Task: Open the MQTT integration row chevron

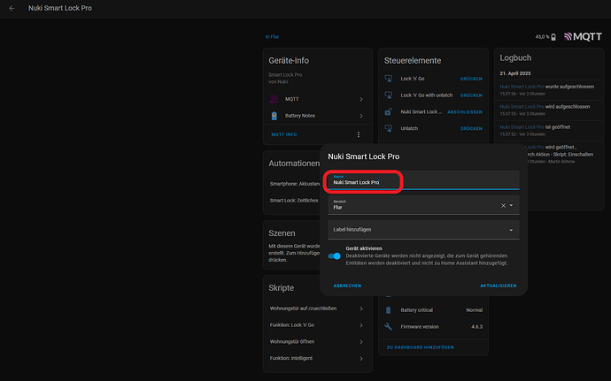Action: (361, 99)
